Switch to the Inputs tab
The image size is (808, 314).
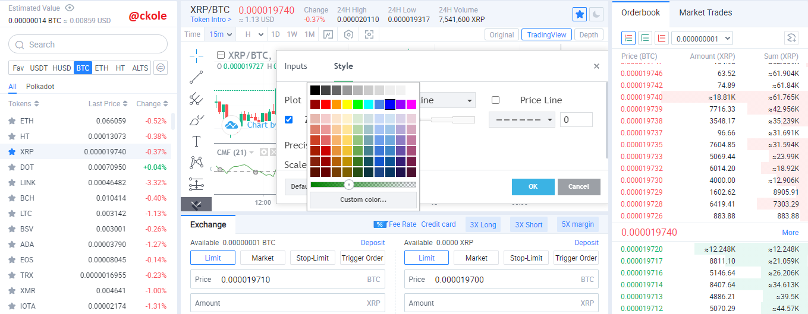point(295,66)
